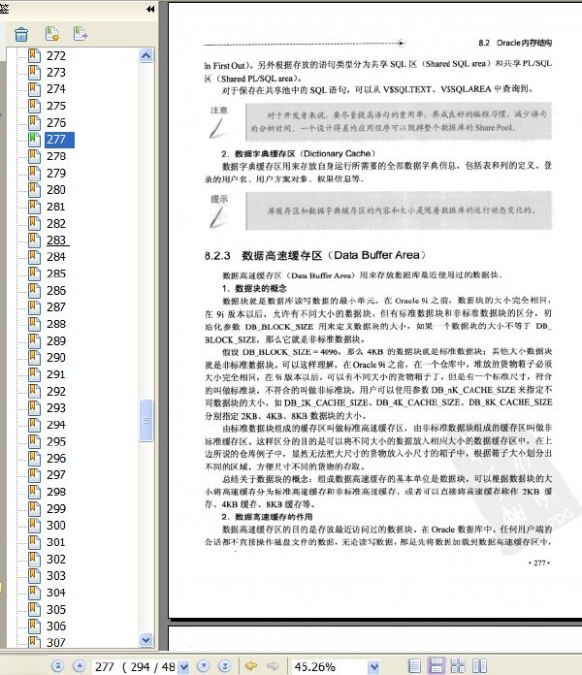Open bookmark 290
The width and height of the screenshot is (582, 675).
(x=56, y=357)
